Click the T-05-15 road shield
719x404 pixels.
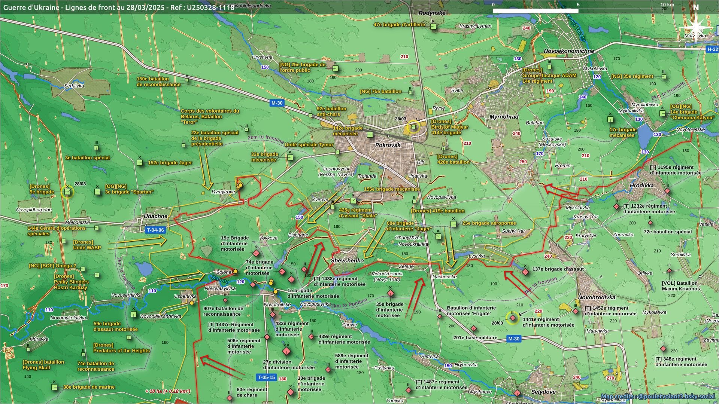(x=267, y=377)
